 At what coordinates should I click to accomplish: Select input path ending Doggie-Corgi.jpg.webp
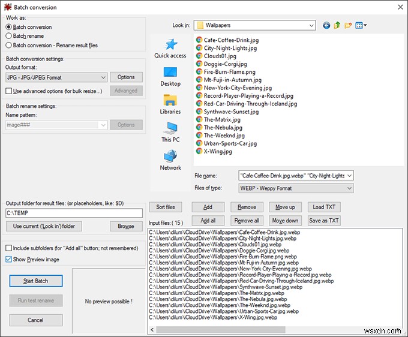coord(219,251)
